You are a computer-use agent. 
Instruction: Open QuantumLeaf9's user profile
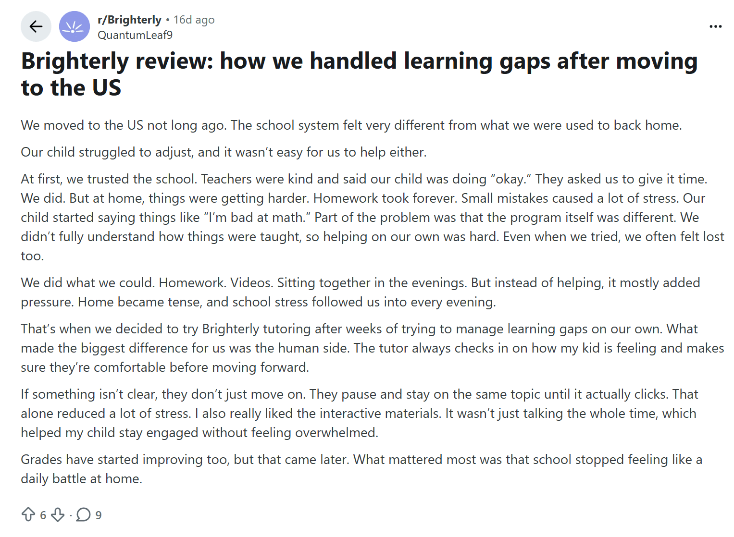click(136, 35)
